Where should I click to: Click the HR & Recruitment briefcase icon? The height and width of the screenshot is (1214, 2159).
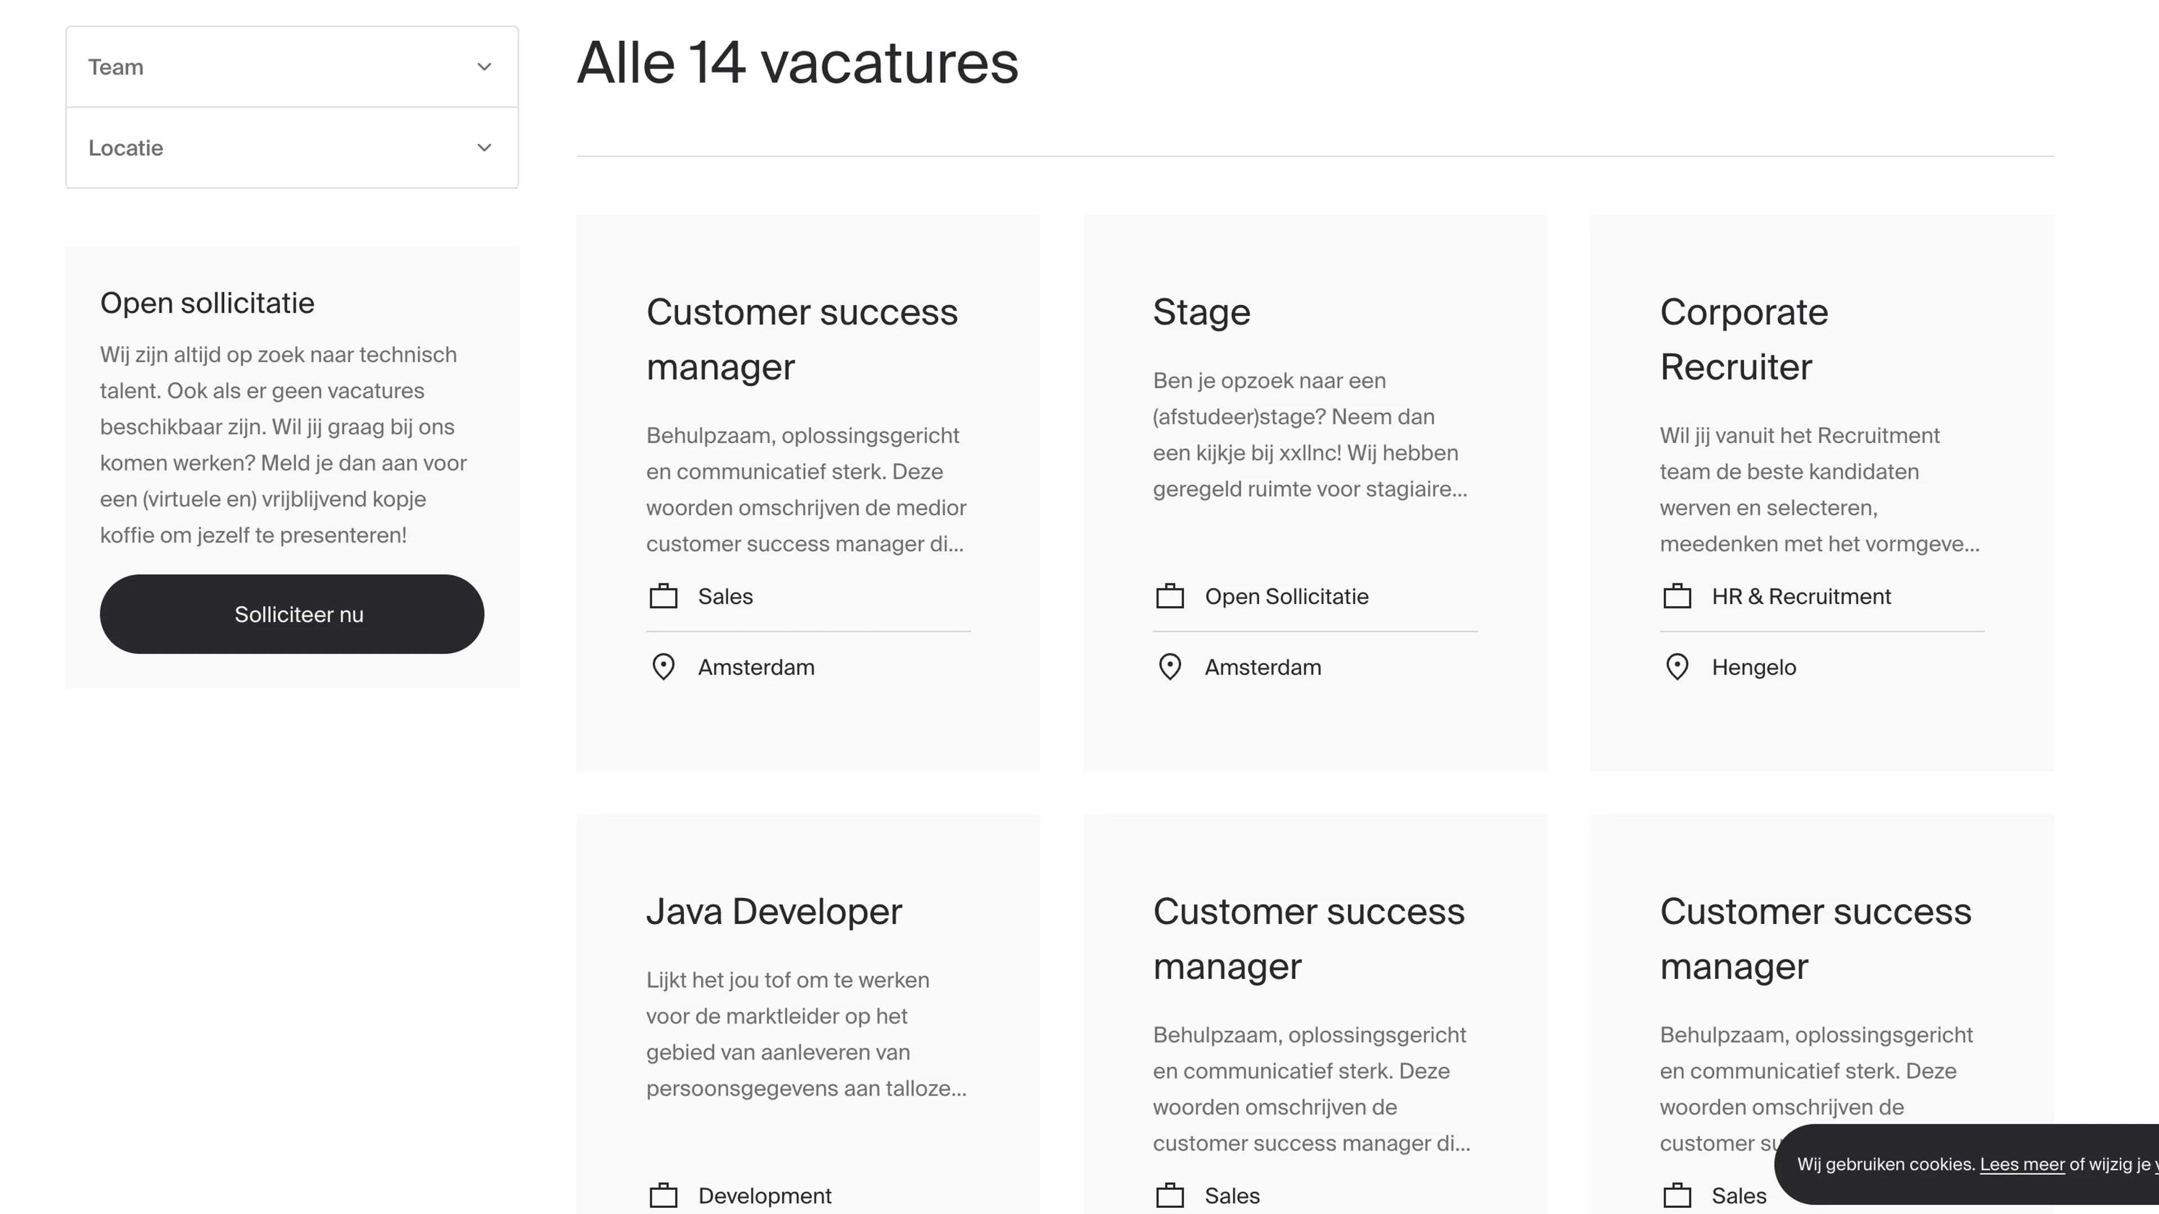coord(1678,596)
